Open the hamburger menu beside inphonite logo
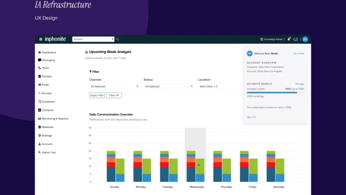This screenshot has width=346, height=195. 40,39
